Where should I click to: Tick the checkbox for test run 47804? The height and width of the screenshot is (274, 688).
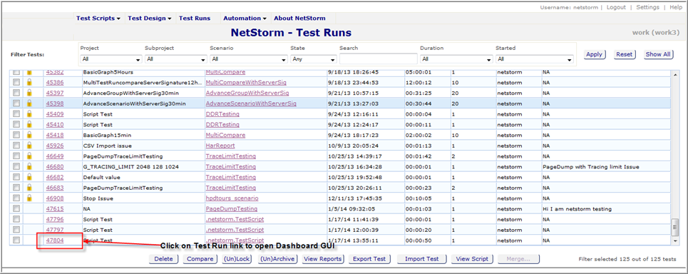click(x=16, y=240)
